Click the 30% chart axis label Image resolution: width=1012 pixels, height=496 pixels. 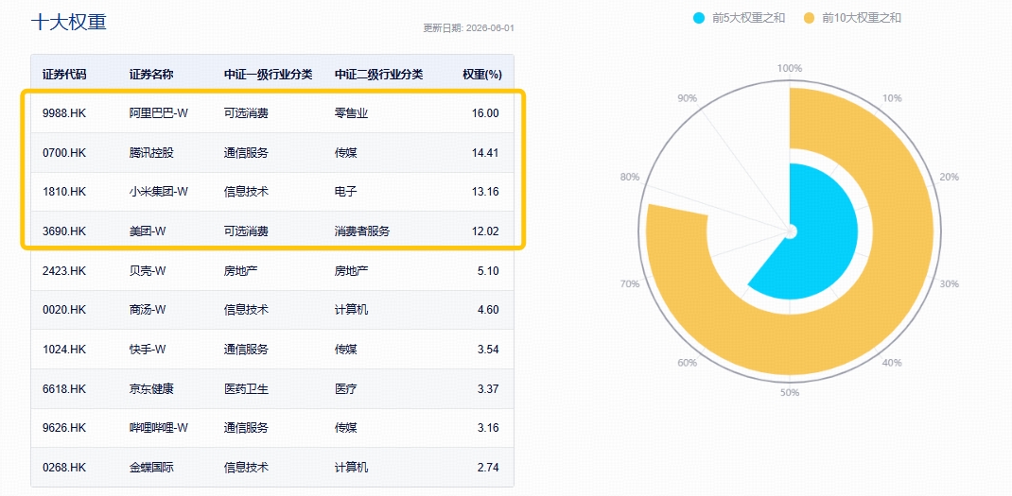click(949, 283)
